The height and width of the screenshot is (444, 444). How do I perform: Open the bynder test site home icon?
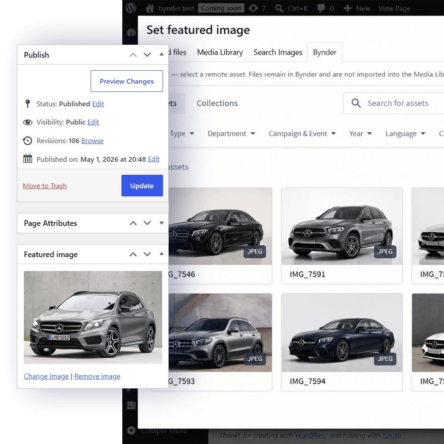[150, 8]
